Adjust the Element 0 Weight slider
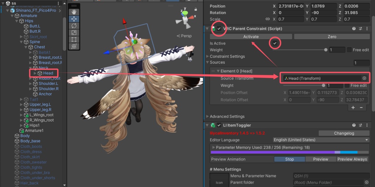375x187 pixels. coord(304,85)
